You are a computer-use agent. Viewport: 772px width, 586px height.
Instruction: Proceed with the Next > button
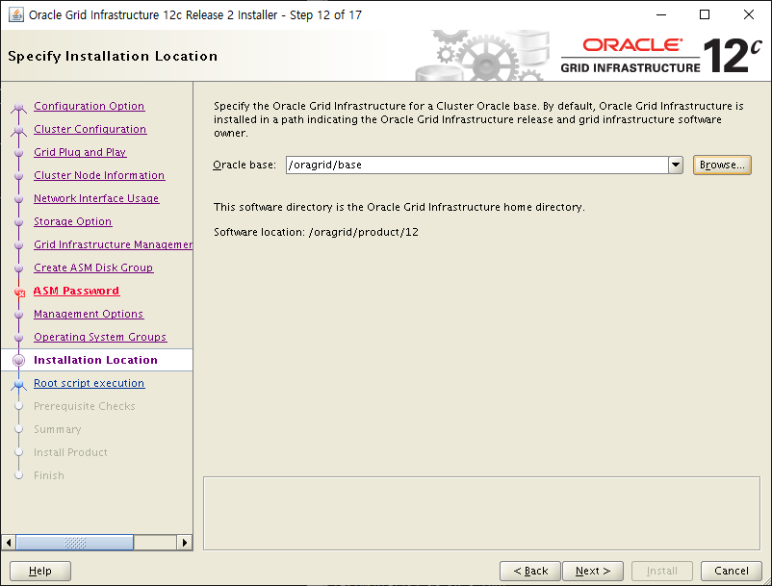[x=593, y=571]
